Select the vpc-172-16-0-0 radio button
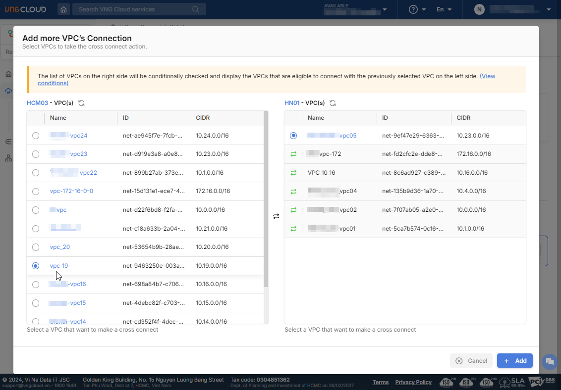Screen dimensions: 561x390 point(36,191)
